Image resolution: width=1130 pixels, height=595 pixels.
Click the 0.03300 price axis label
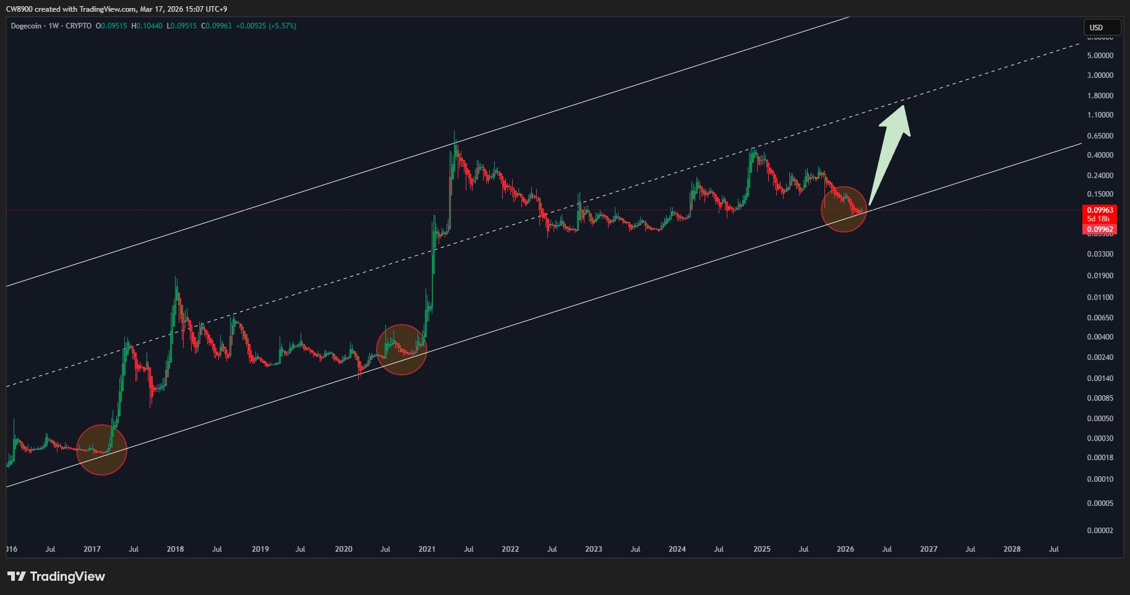(x=1100, y=254)
